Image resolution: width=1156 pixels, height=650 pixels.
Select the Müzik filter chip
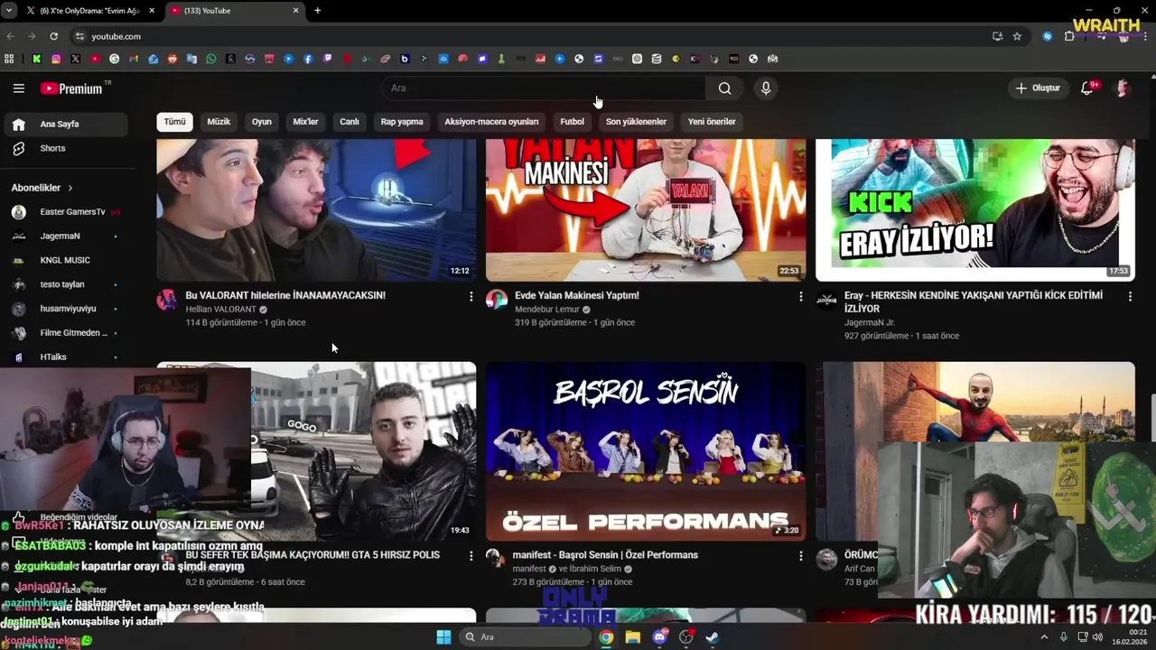click(x=219, y=122)
